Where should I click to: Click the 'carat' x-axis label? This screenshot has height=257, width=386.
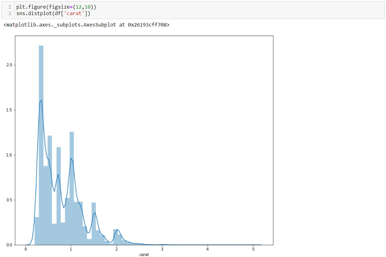click(x=144, y=255)
